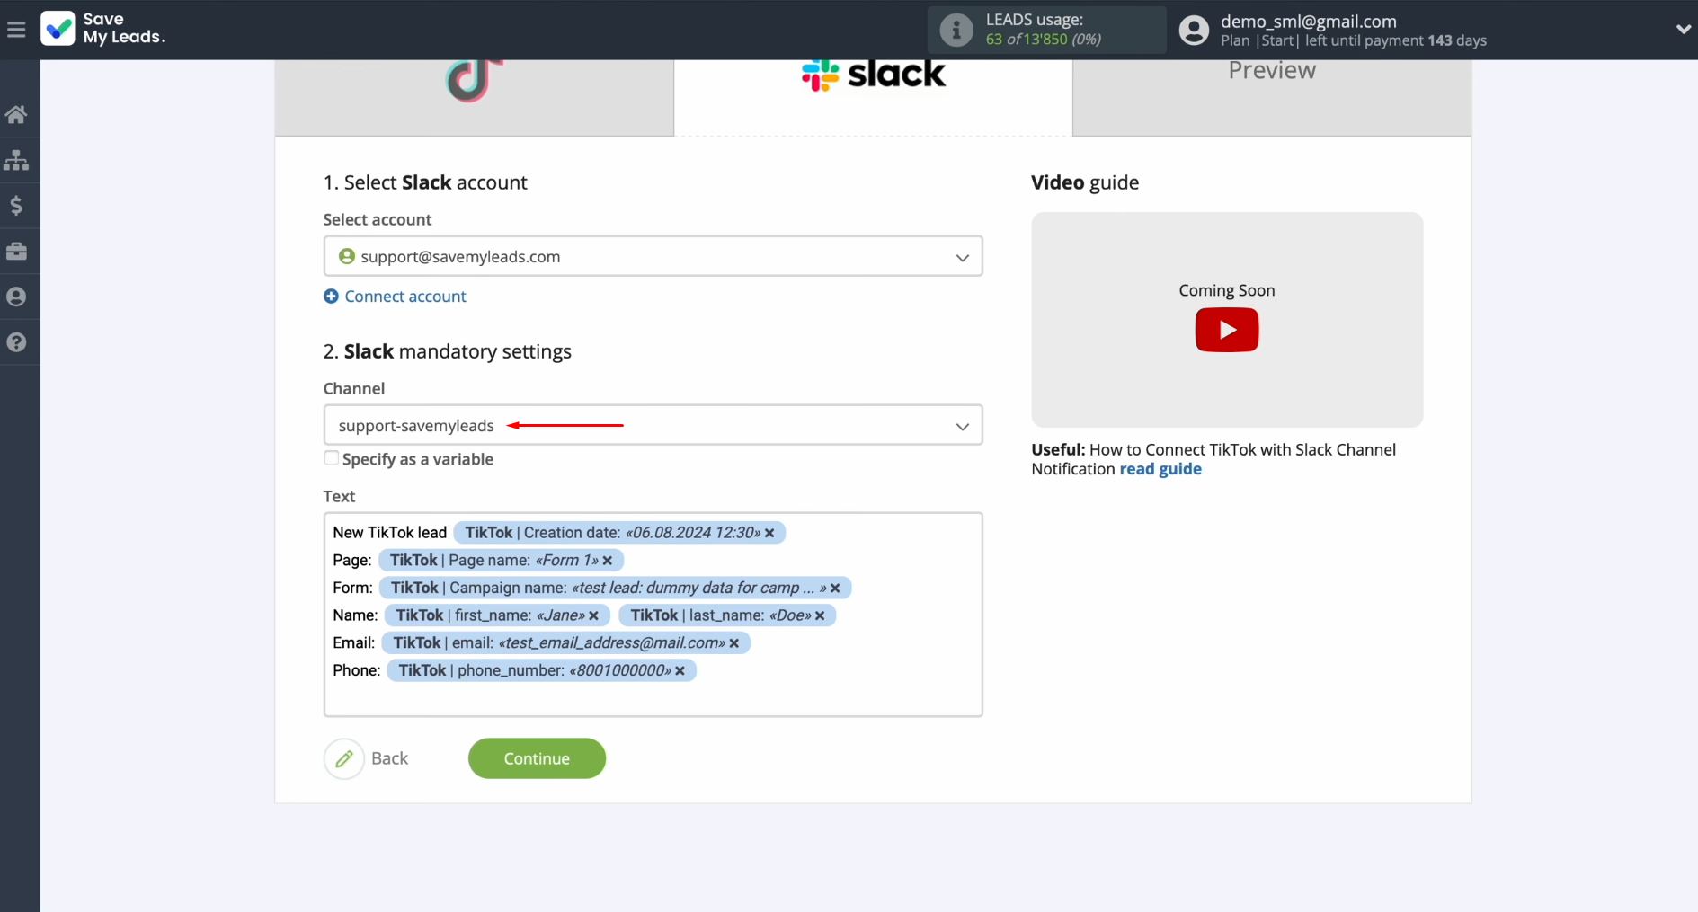Screen dimensions: 1698x912
Task: Click the Back pencil icon
Action: (x=344, y=758)
